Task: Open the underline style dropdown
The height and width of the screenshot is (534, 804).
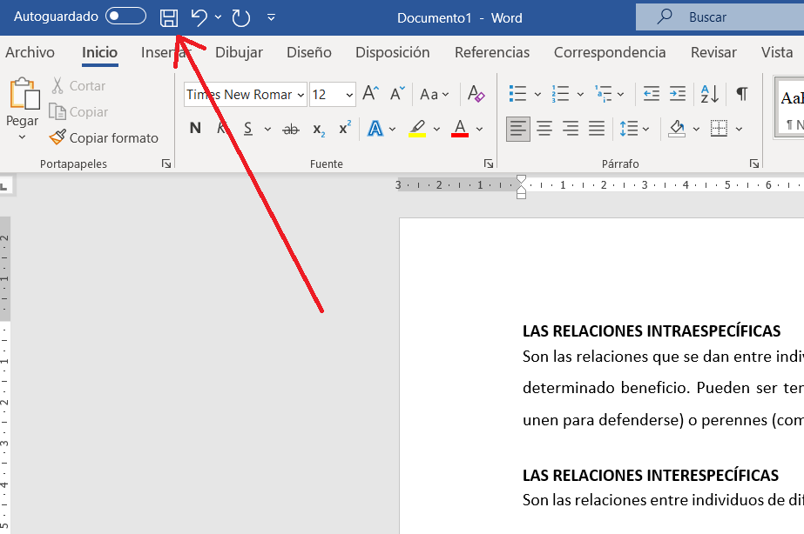Action: pos(267,129)
